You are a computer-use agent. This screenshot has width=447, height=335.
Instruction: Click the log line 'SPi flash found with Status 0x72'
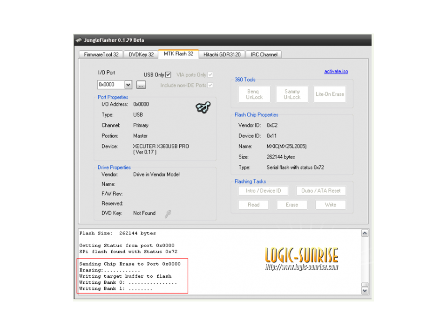point(129,252)
